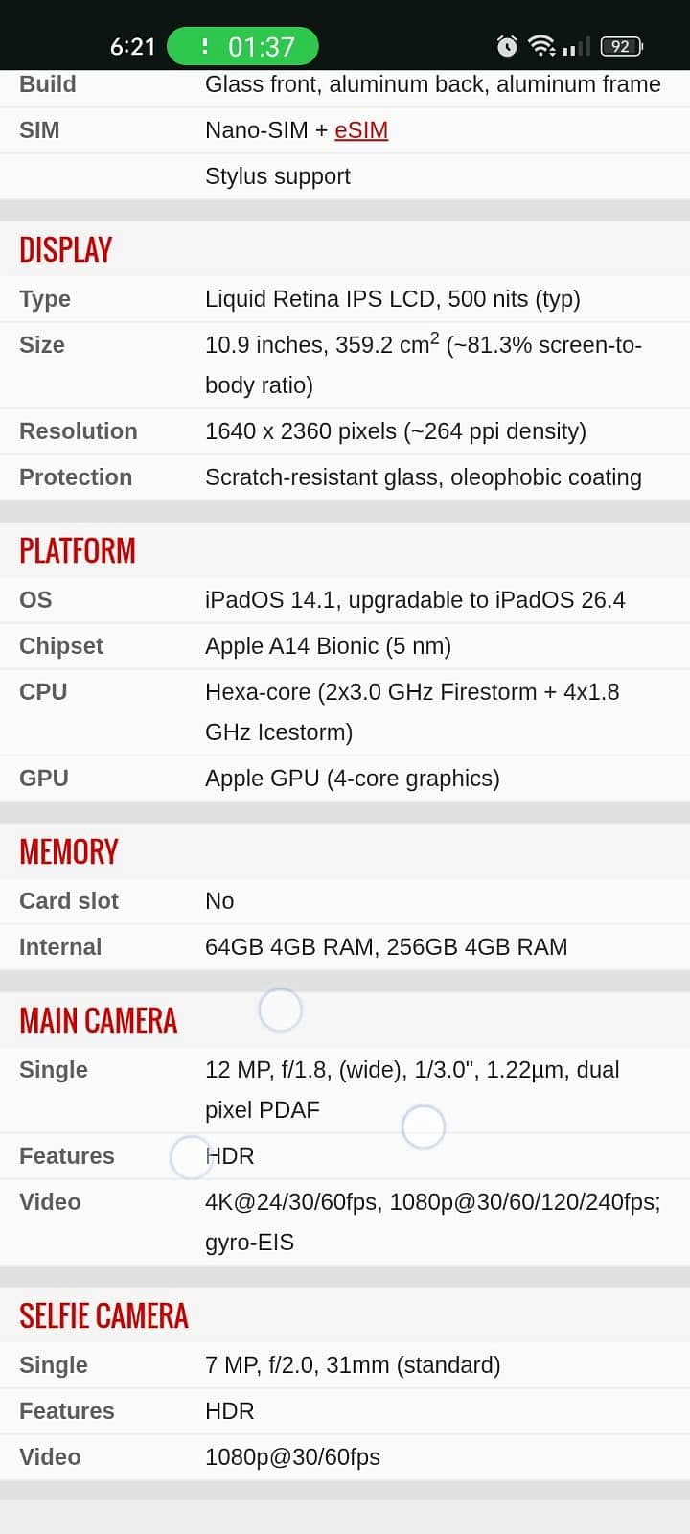This screenshot has width=690, height=1534.
Task: Tap the cellular signal bars icon
Action: pyautogui.click(x=576, y=46)
